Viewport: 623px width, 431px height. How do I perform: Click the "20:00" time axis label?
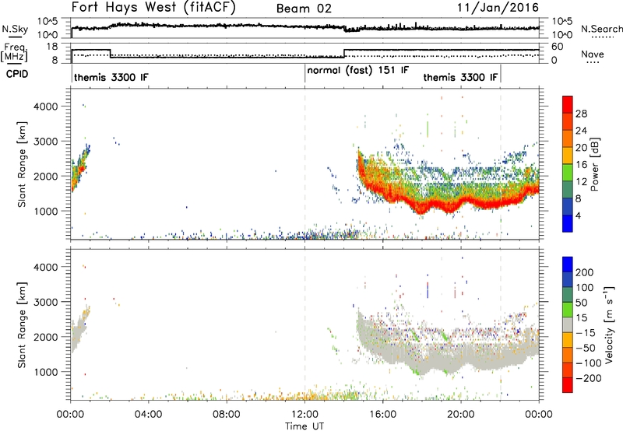[461, 415]
